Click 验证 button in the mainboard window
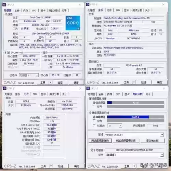The height and width of the screenshot is (171, 171). click(144, 82)
